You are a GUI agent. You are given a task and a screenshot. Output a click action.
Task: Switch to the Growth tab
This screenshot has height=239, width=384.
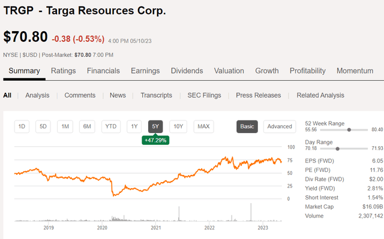tap(267, 71)
